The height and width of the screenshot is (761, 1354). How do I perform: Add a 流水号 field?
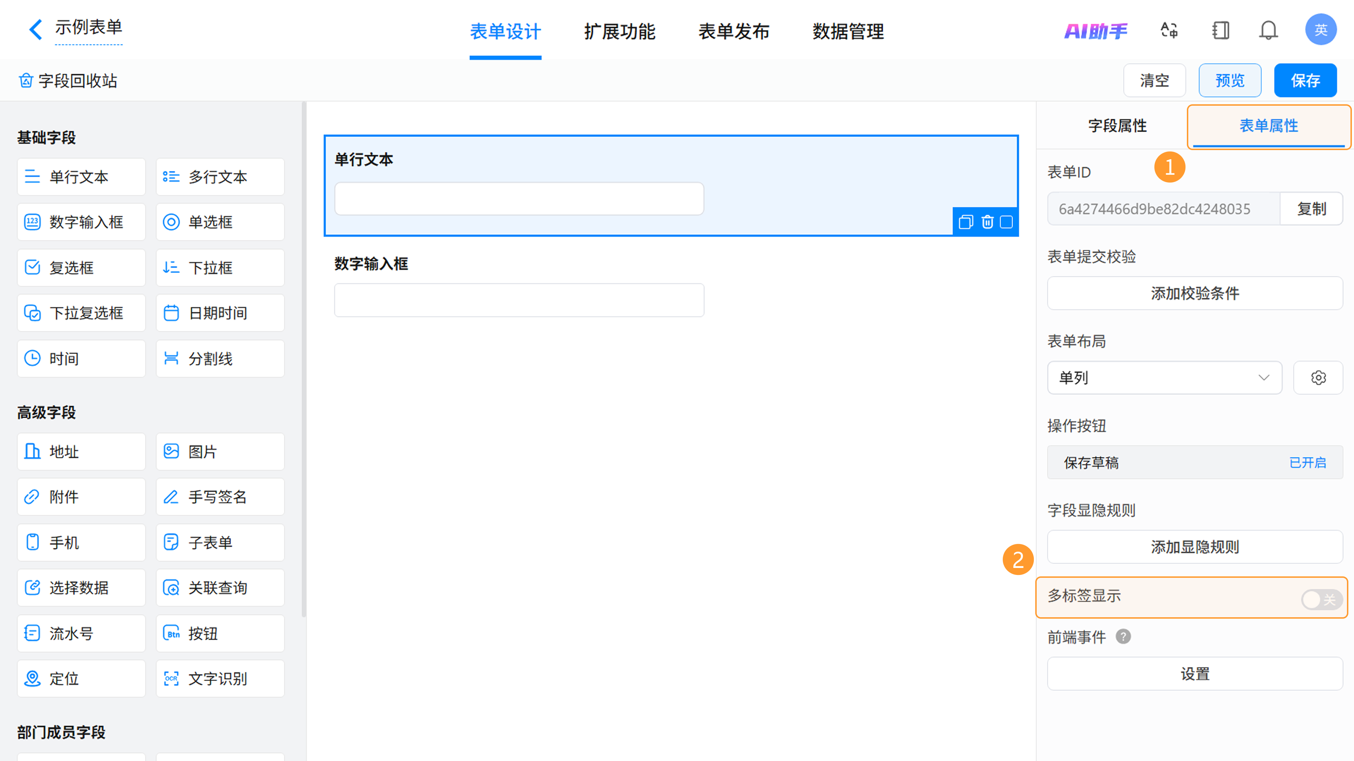tap(81, 633)
